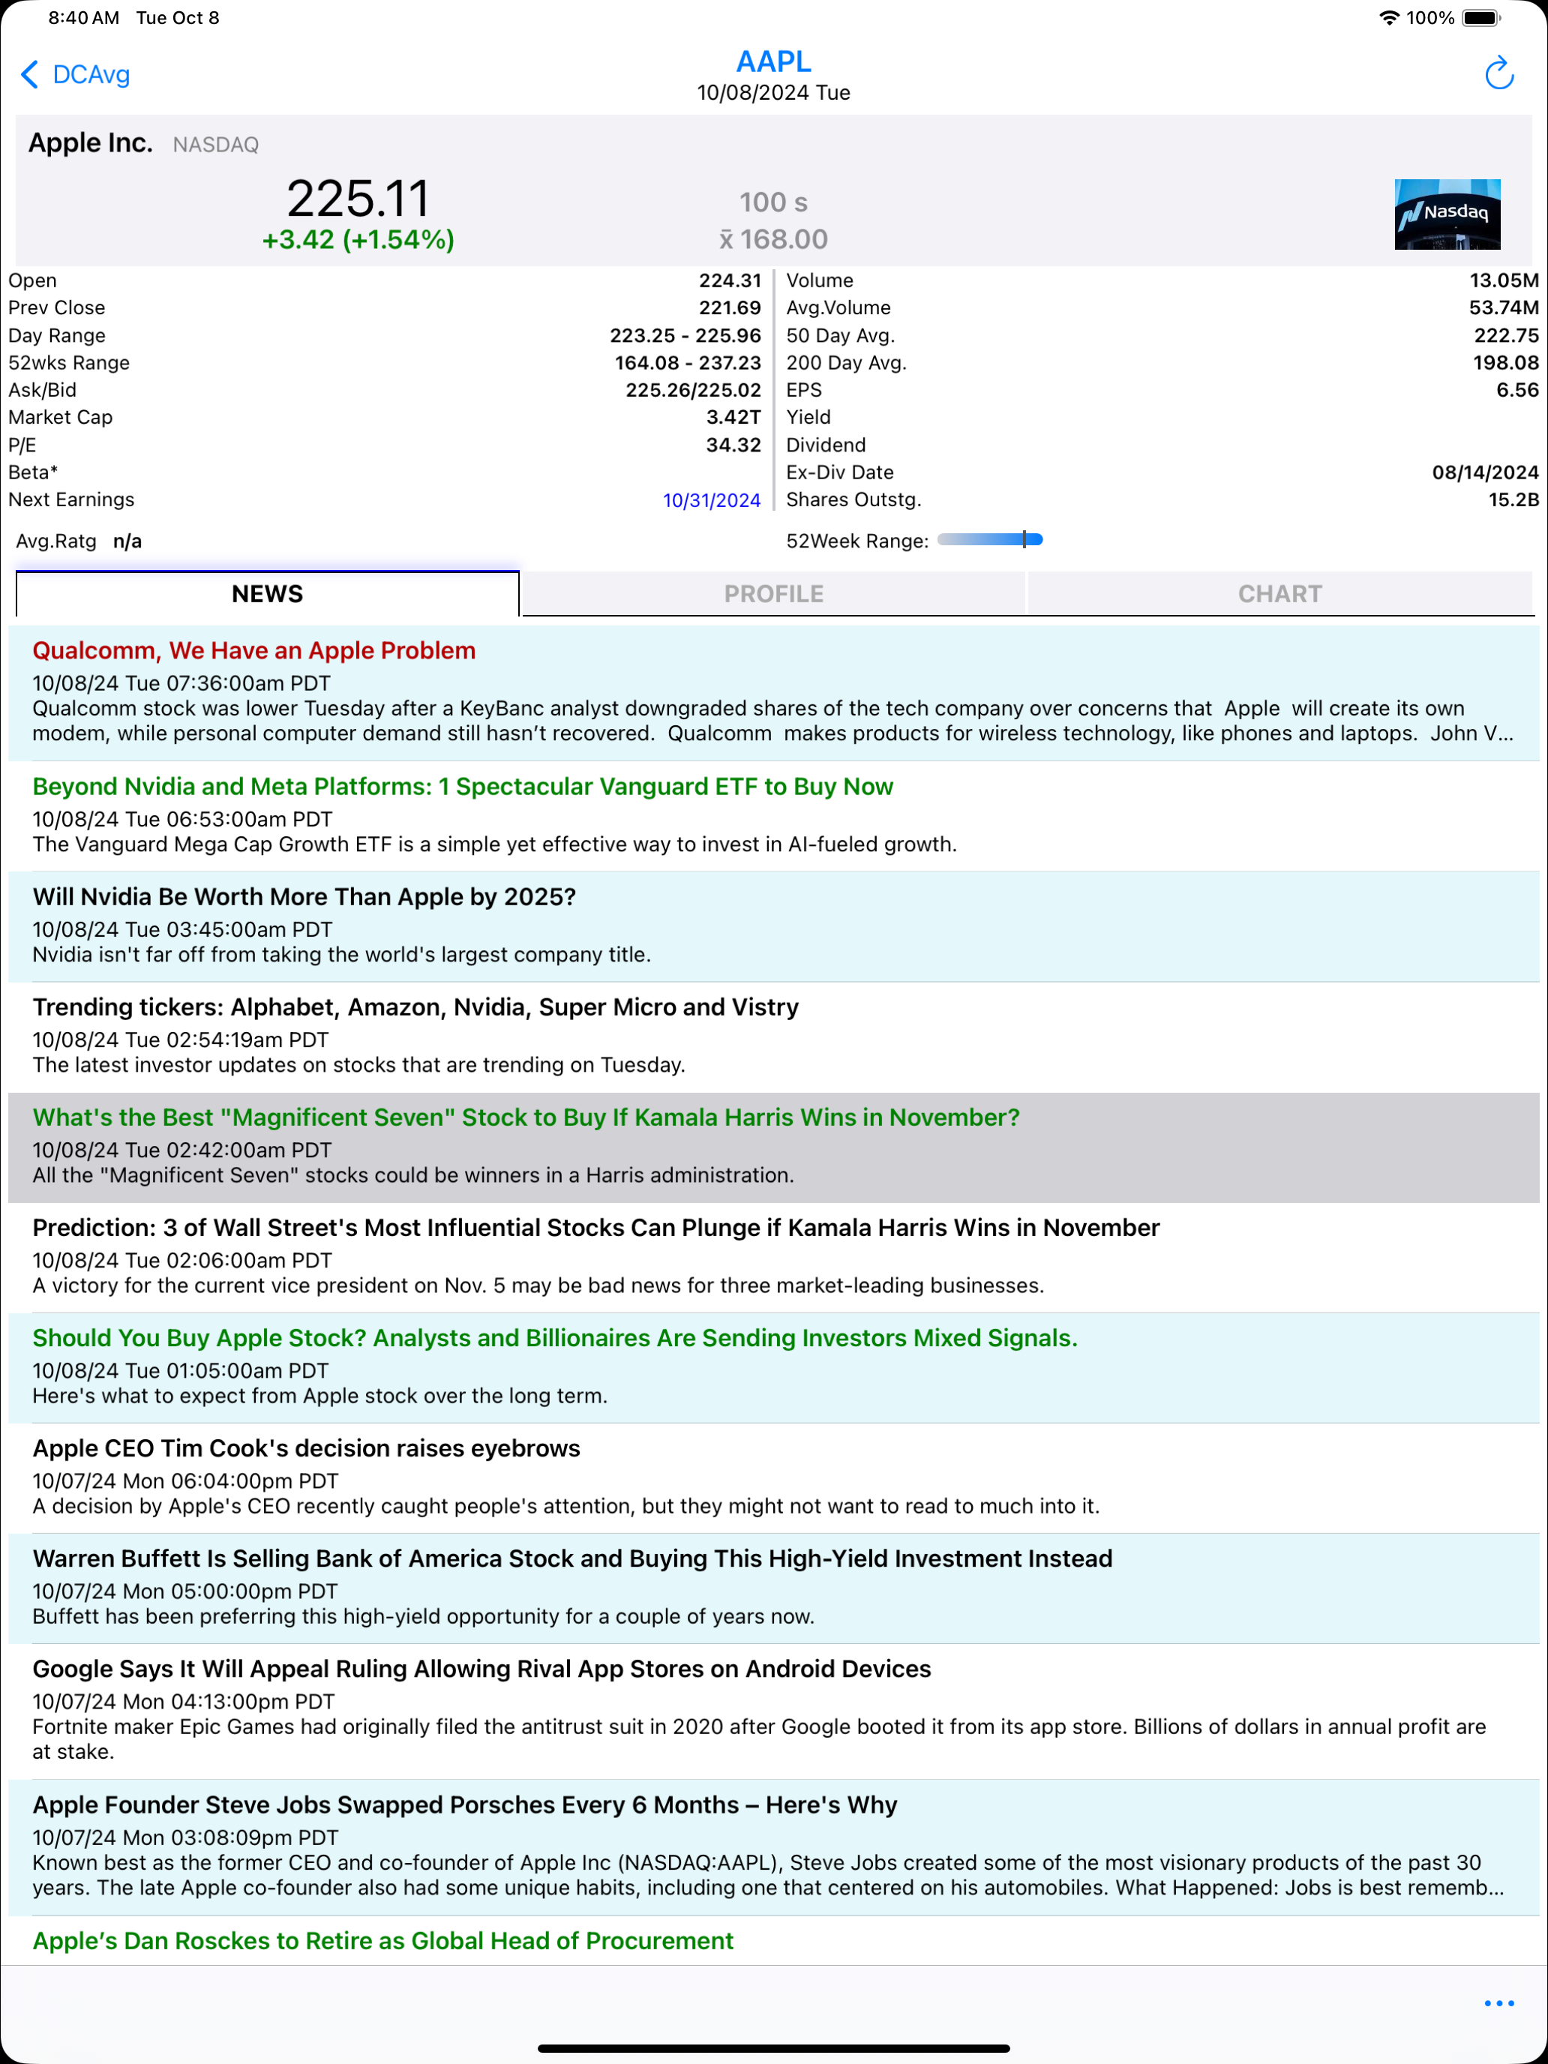Viewport: 1548px width, 2064px height.
Task: Tap the 50 Day Avg. value 222.75
Action: click(x=1507, y=336)
